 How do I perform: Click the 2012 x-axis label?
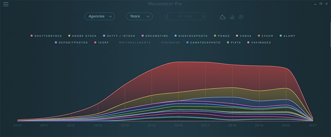pos(71,125)
